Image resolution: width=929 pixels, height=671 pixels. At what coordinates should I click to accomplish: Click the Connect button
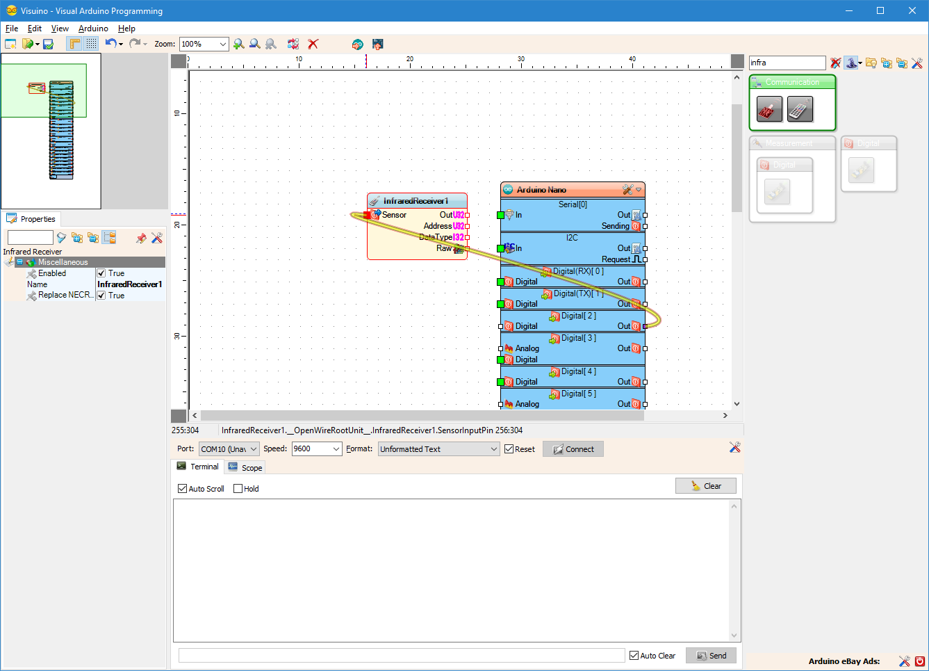pos(573,449)
